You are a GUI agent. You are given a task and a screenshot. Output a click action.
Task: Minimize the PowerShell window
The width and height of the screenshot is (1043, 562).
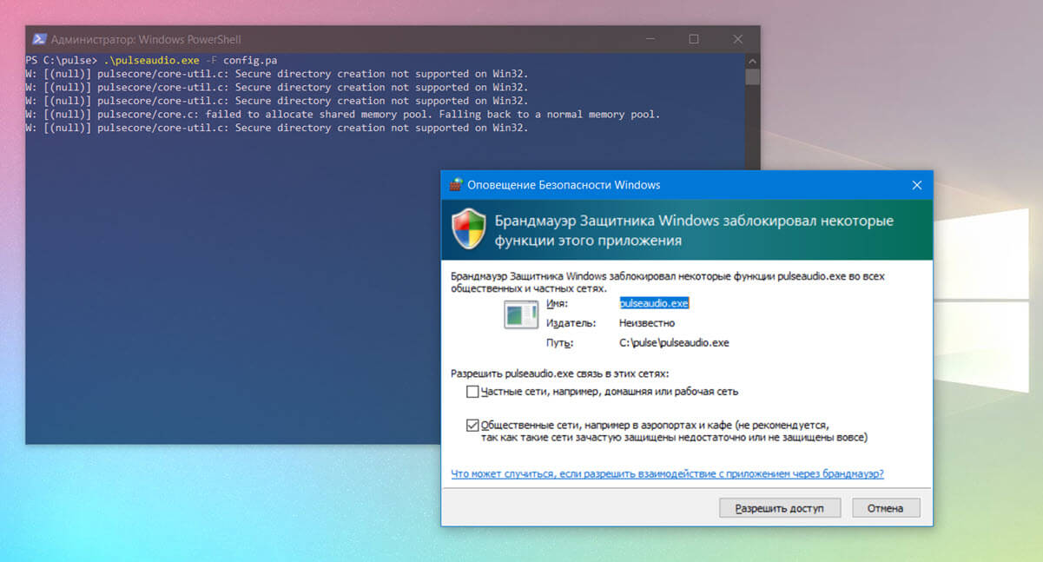click(650, 39)
